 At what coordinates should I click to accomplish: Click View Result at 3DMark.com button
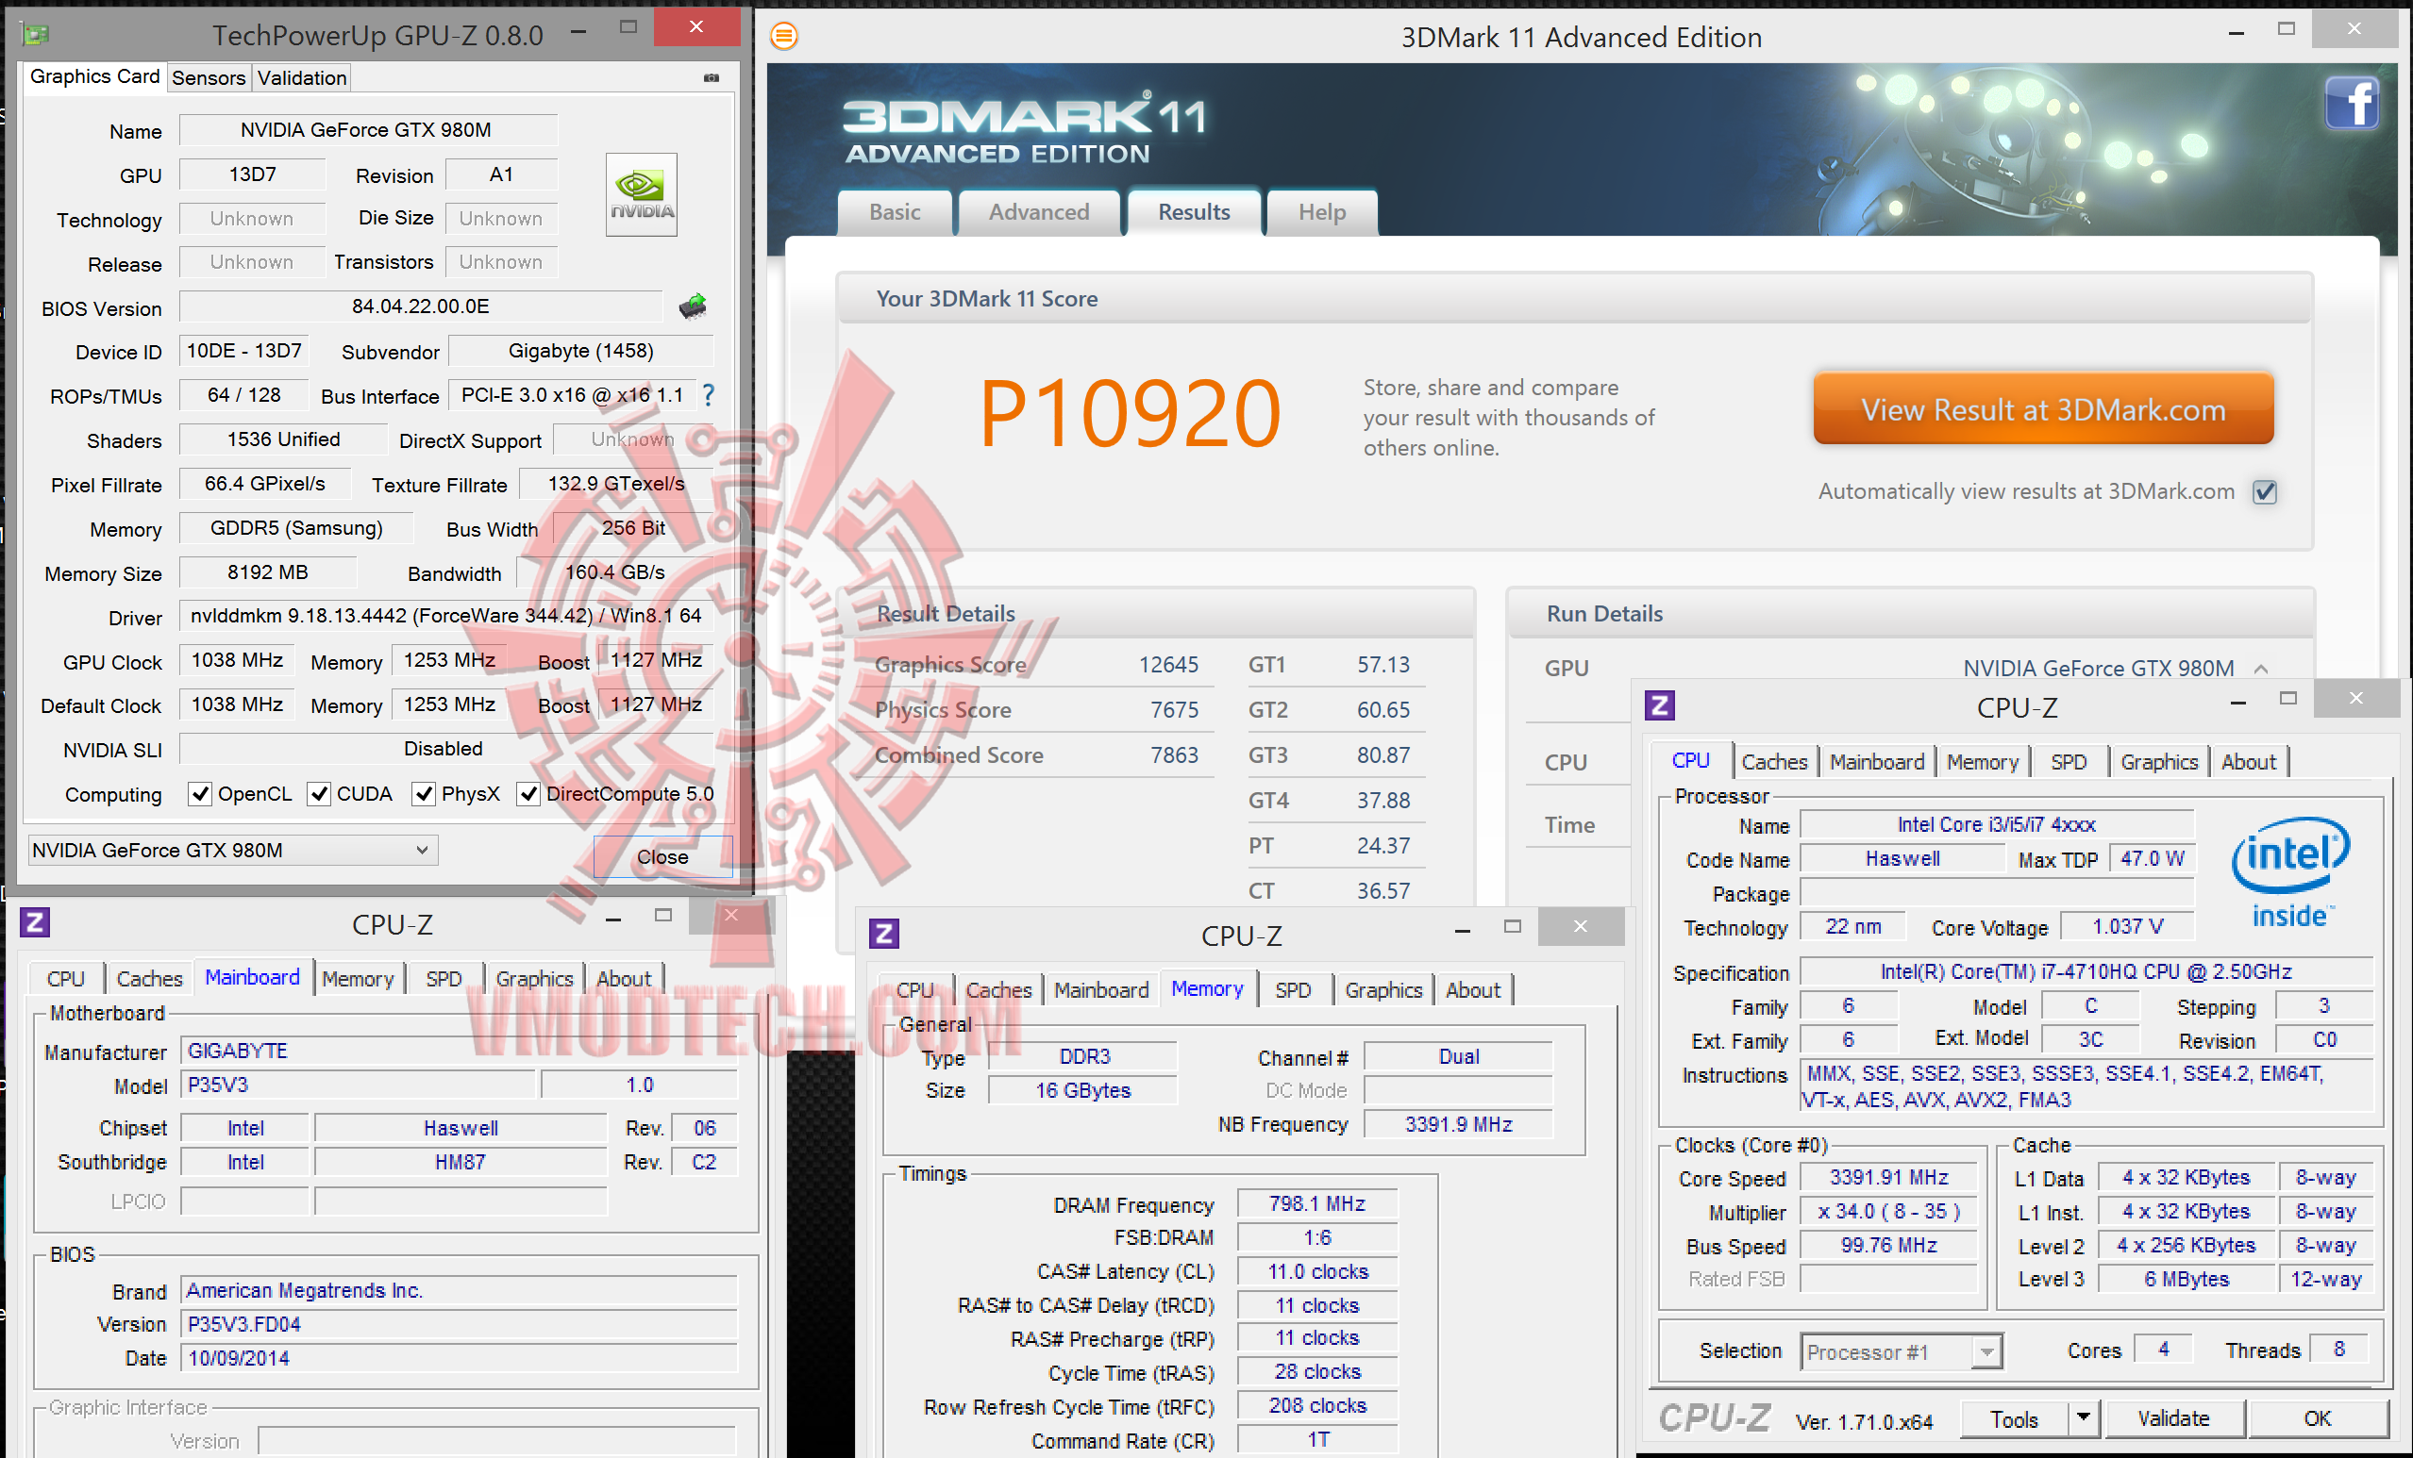pyautogui.click(x=2043, y=409)
